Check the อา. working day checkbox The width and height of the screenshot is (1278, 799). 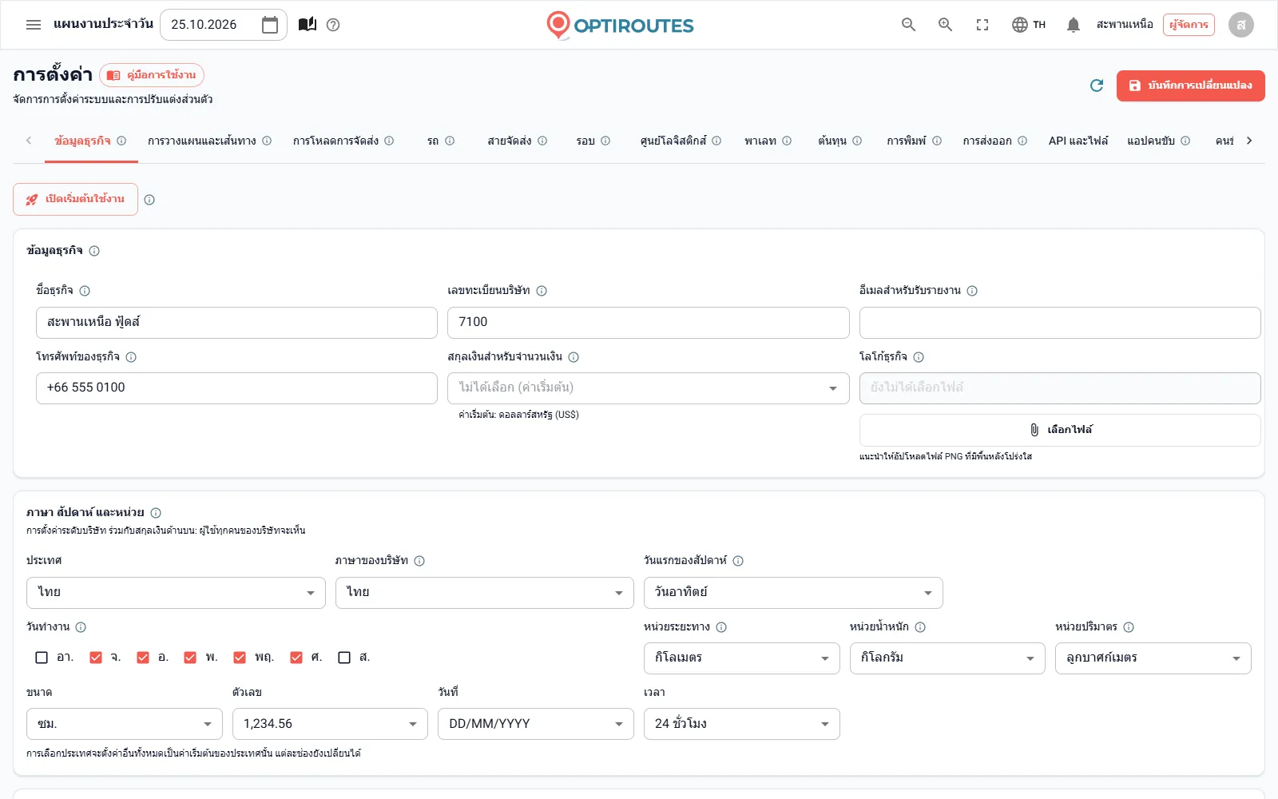42,658
